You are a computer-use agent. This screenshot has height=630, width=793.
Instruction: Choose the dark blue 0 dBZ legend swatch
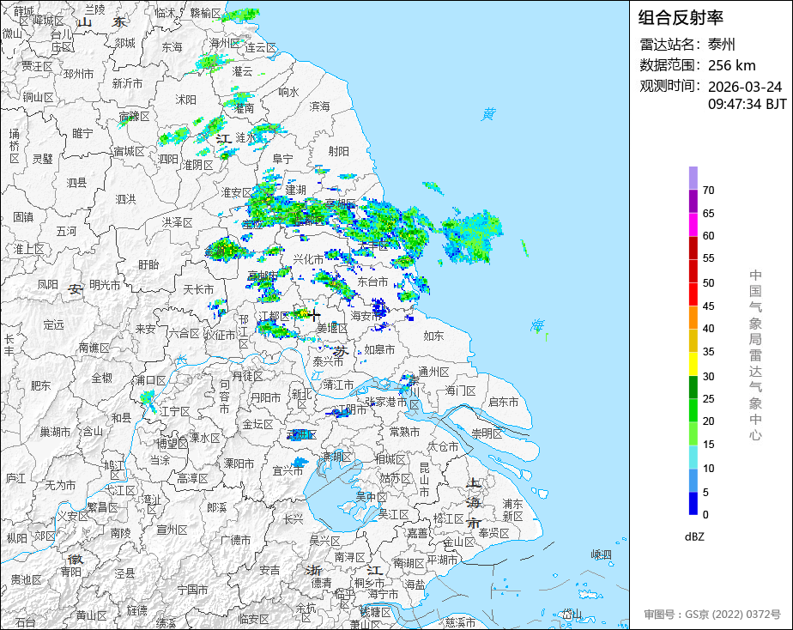tap(693, 504)
